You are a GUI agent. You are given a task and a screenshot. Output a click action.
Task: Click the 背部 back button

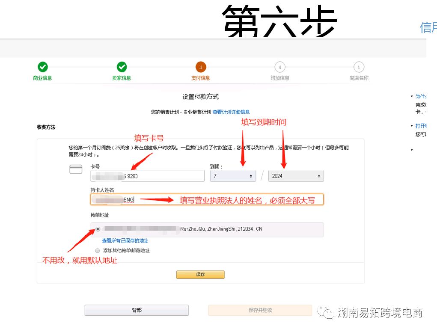click(137, 310)
